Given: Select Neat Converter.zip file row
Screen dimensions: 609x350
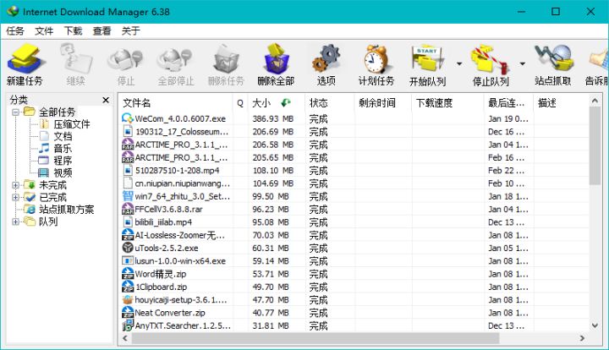Looking at the screenshot, I should [x=354, y=313].
